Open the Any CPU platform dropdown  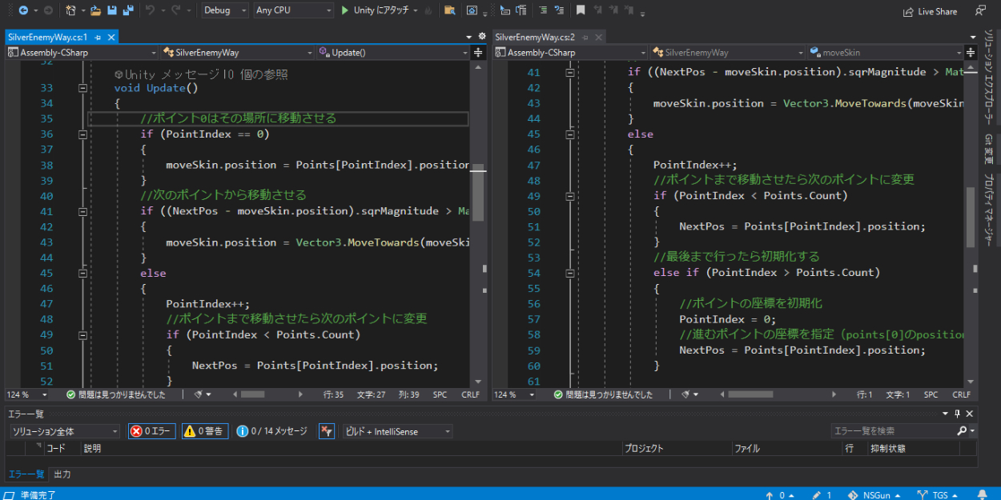(292, 10)
